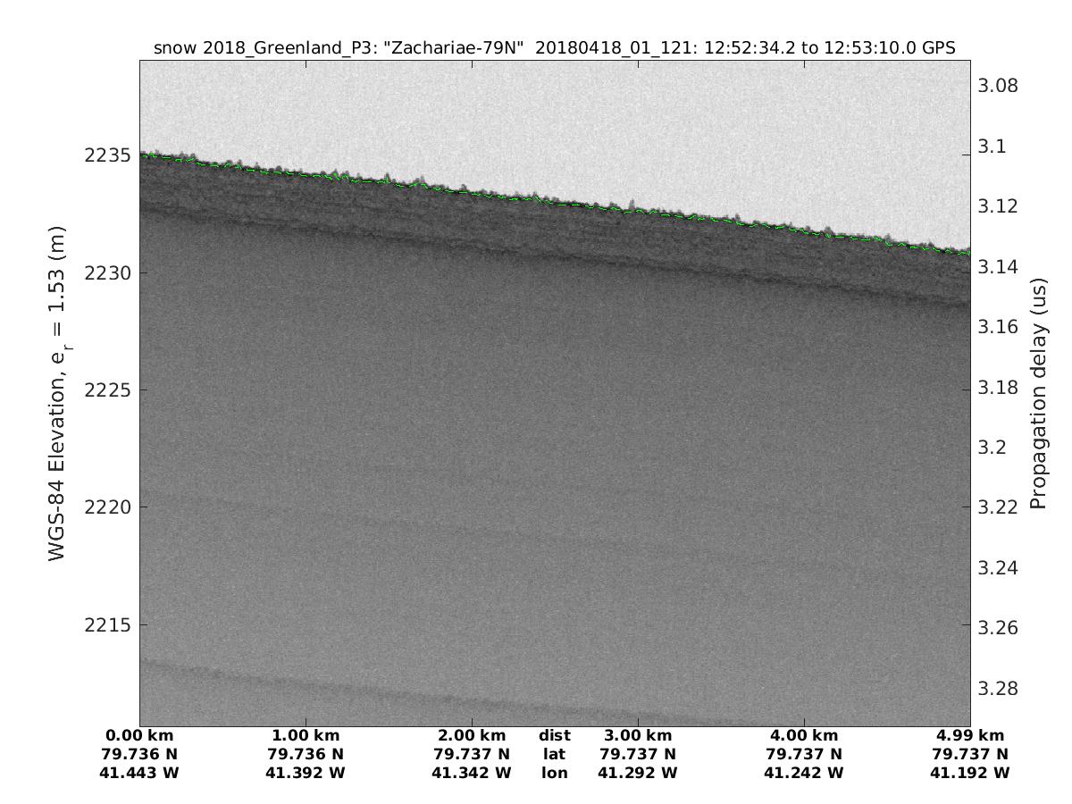Click the '79.737 N' label under 4.99 km
This screenshot has height=804, width=1072.
[x=969, y=755]
